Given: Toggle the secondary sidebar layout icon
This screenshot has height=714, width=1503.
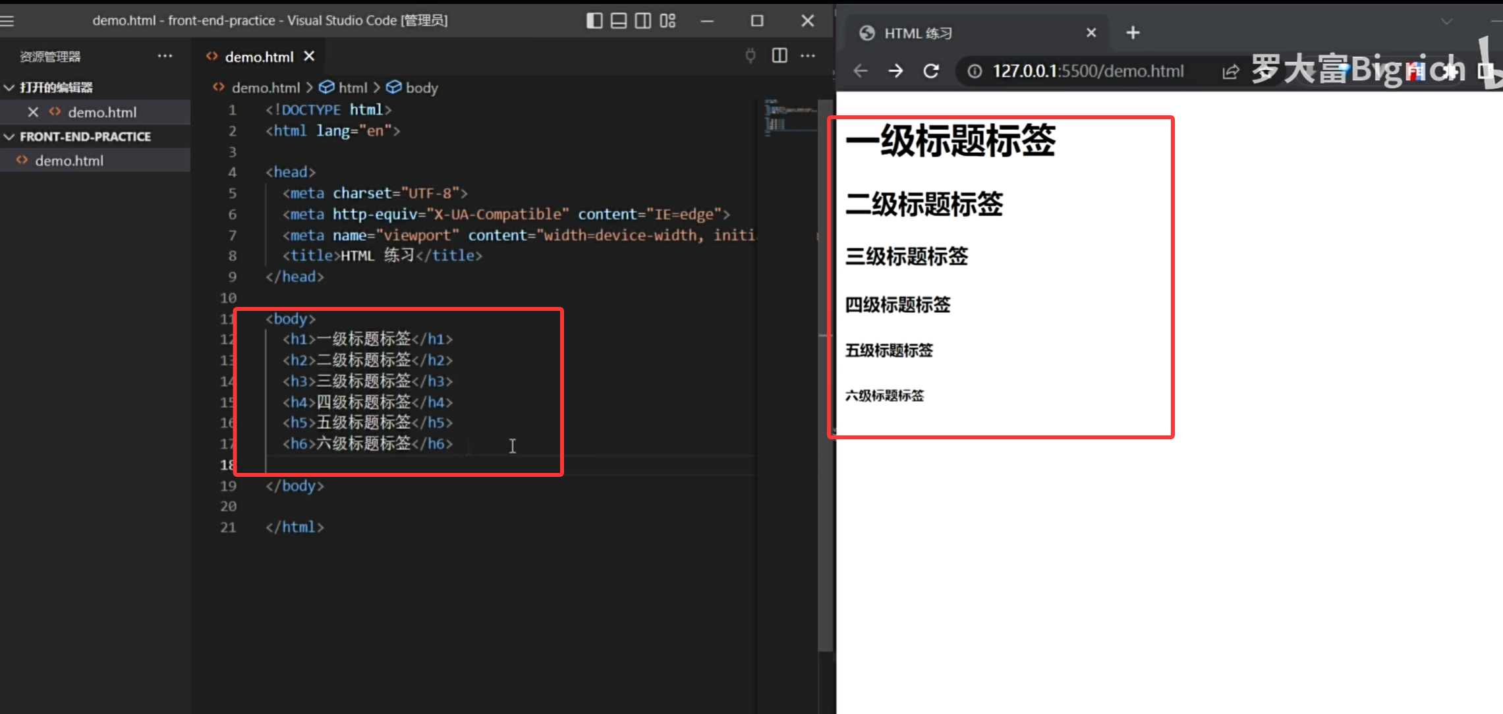Looking at the screenshot, I should click(642, 21).
